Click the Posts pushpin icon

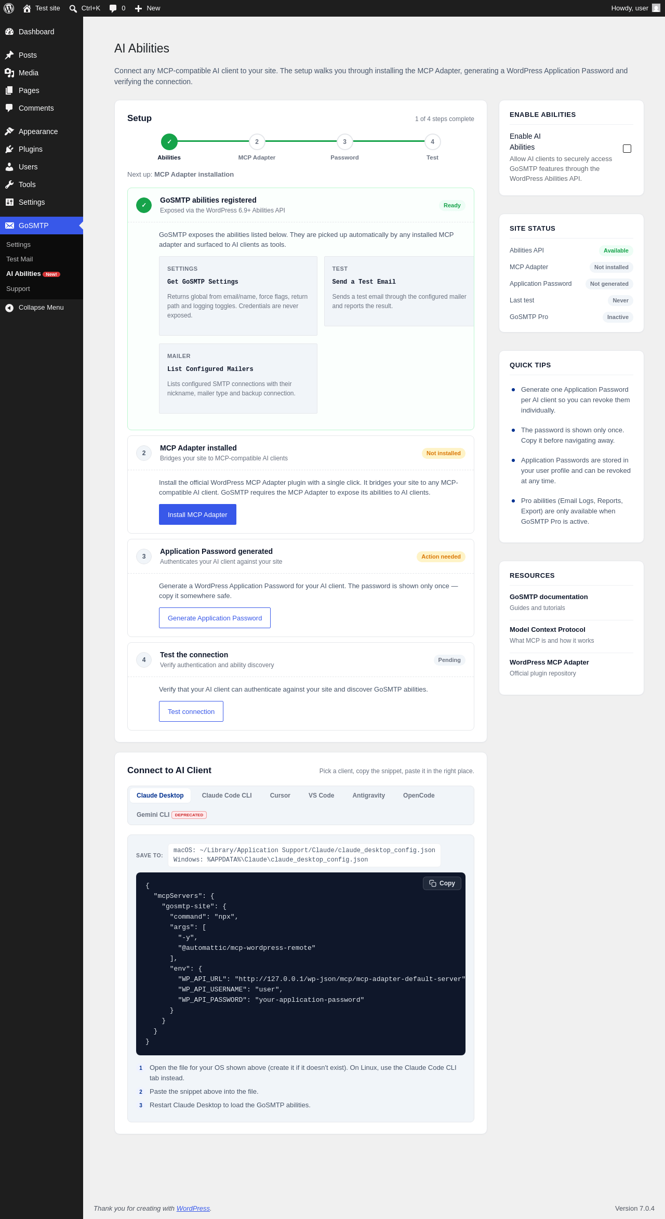[9, 55]
